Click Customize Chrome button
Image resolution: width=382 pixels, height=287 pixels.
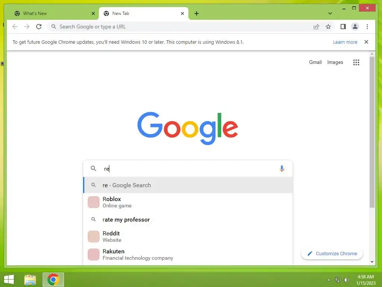pos(332,254)
